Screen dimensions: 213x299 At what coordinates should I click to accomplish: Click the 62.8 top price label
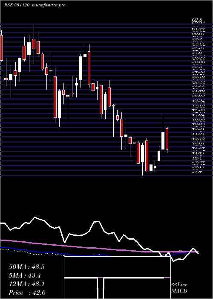point(197,20)
